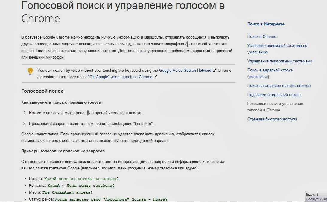This screenshot has height=202, width=327.
Task: Open Поиск в адресной строке (омнибоксе) link
Action: [270, 73]
